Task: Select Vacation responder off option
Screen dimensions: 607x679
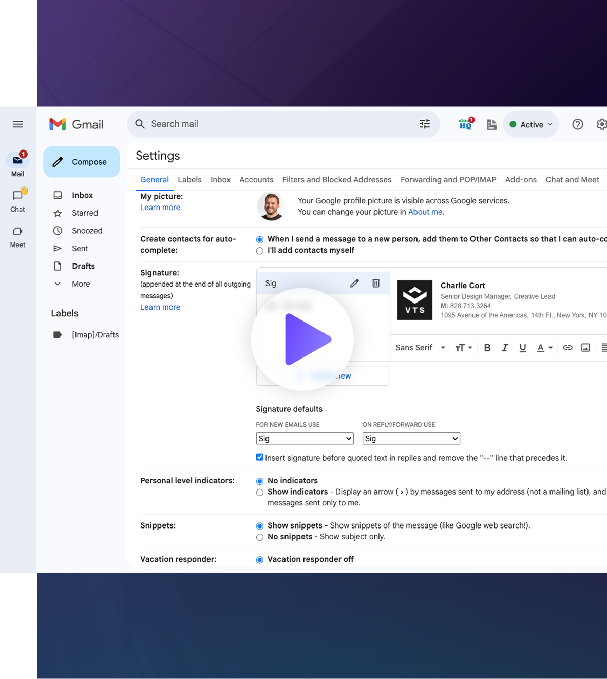Action: (x=260, y=560)
